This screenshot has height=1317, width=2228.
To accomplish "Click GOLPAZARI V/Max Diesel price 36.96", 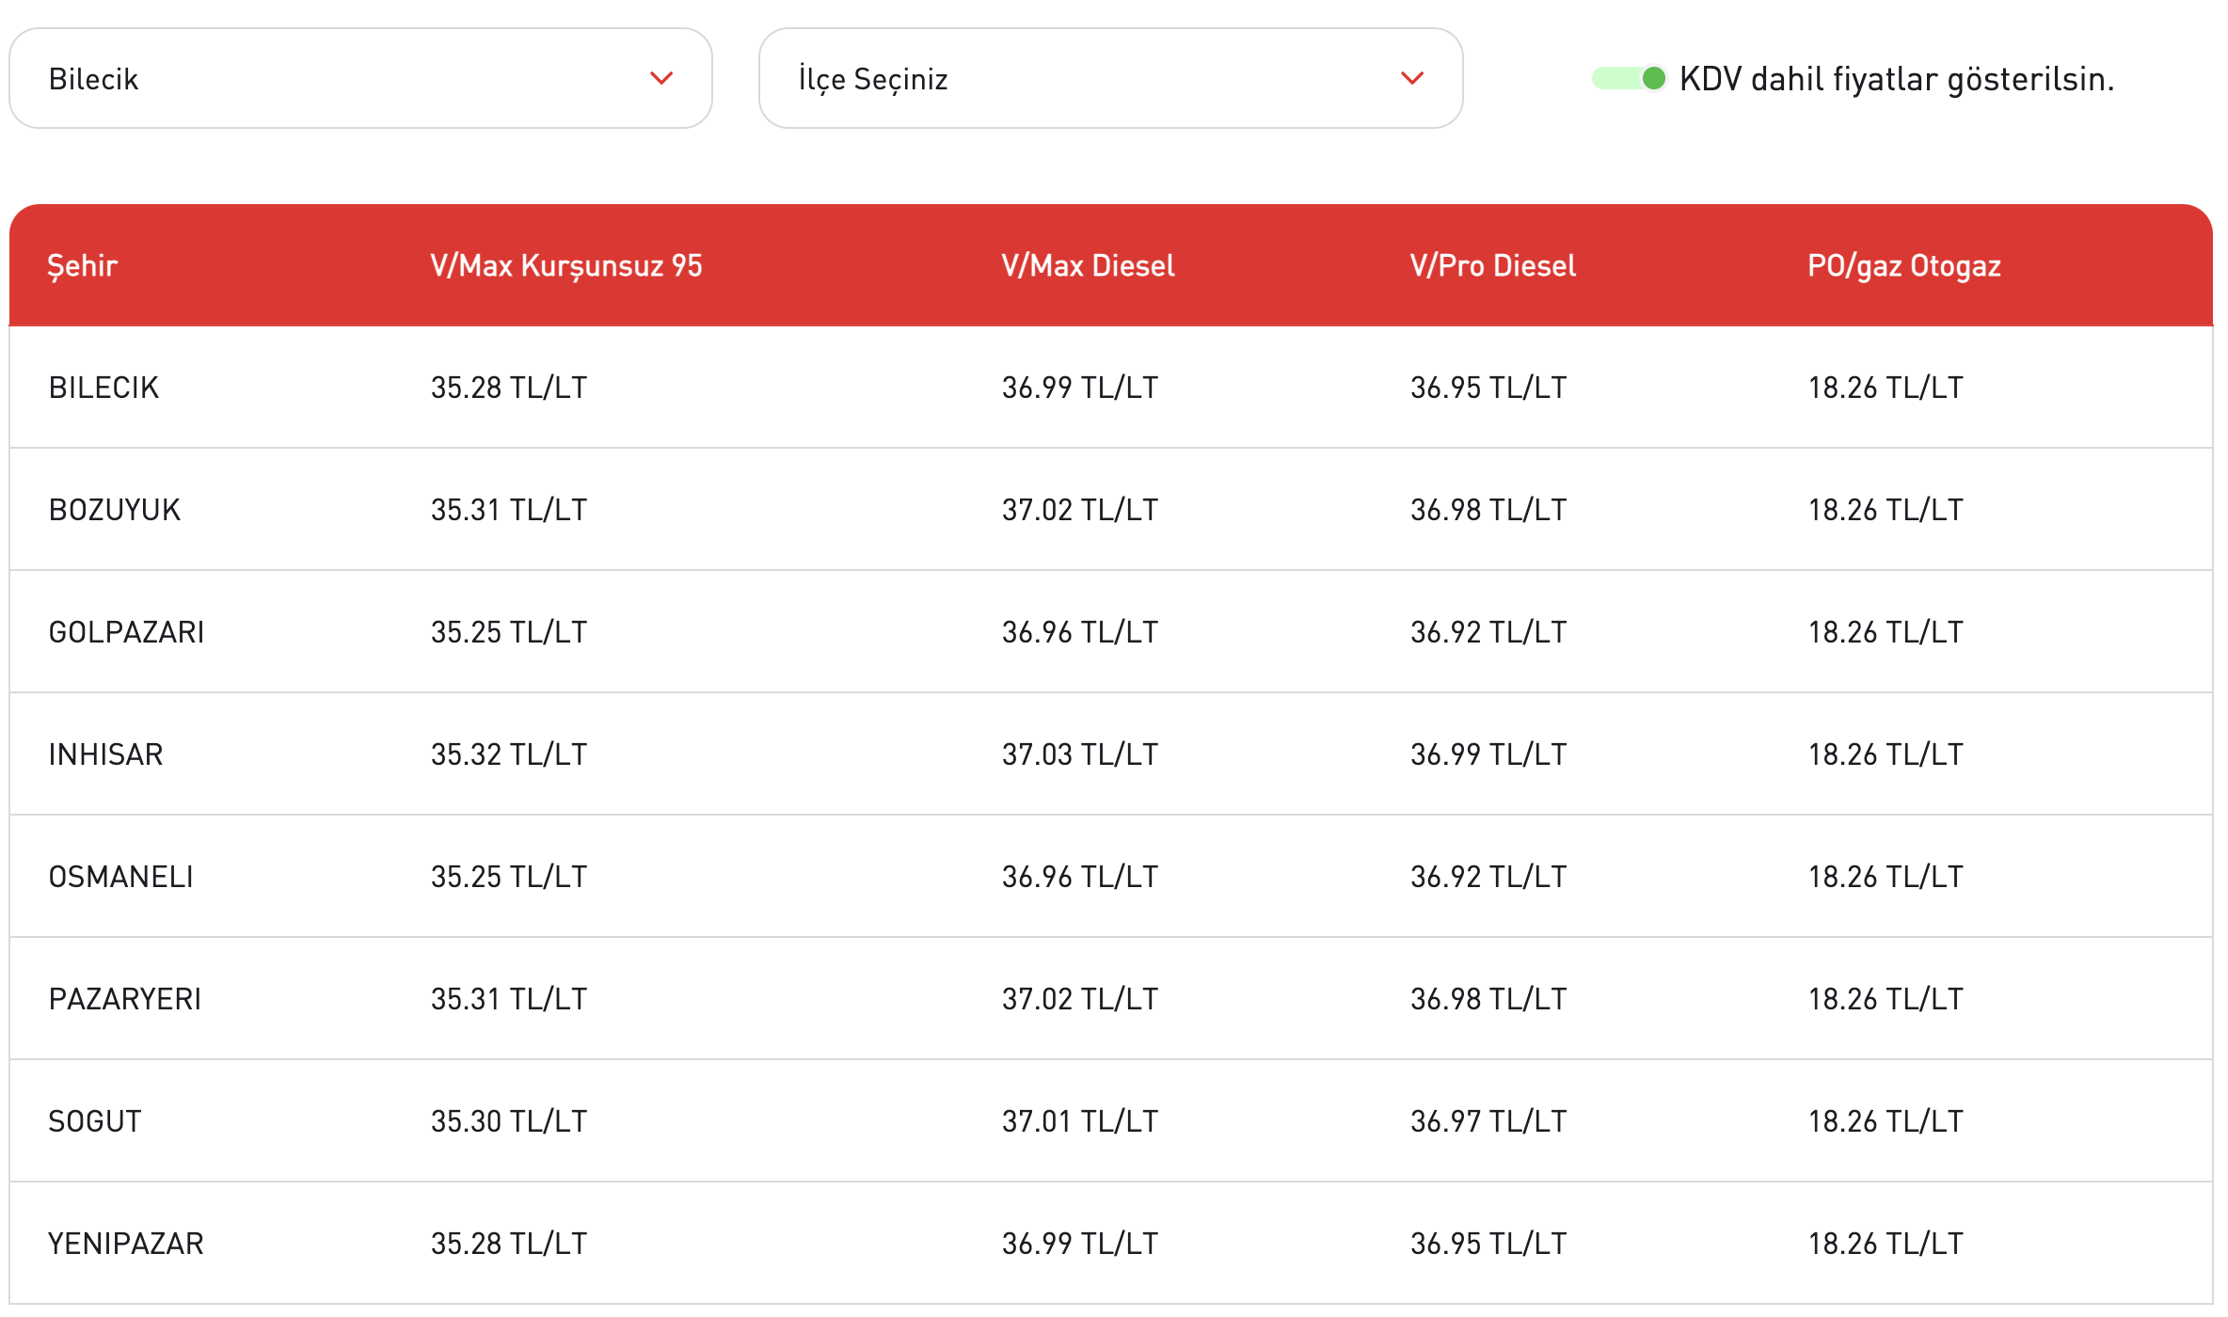I will click(1079, 632).
